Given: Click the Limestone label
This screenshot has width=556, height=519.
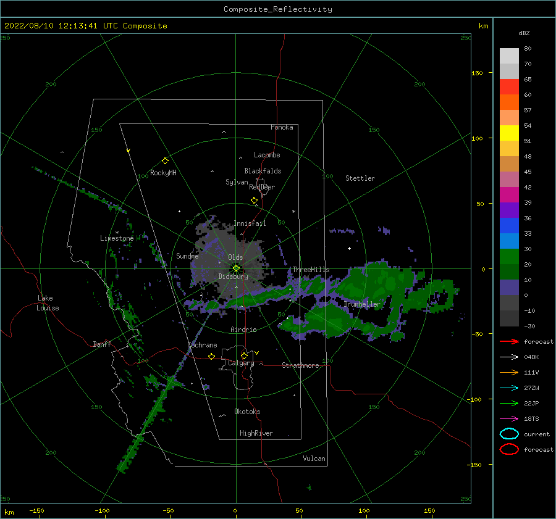Looking at the screenshot, I should (x=117, y=238).
